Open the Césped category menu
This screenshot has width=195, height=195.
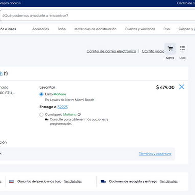[x=187, y=29]
